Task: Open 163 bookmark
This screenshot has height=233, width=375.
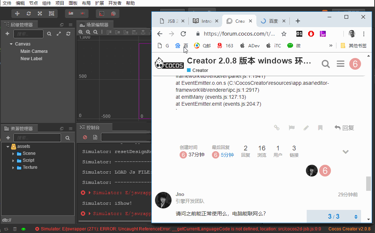Action: tap(225, 45)
